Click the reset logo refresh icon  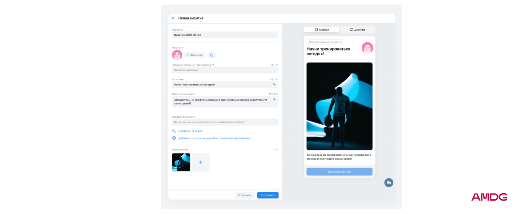click(x=212, y=55)
